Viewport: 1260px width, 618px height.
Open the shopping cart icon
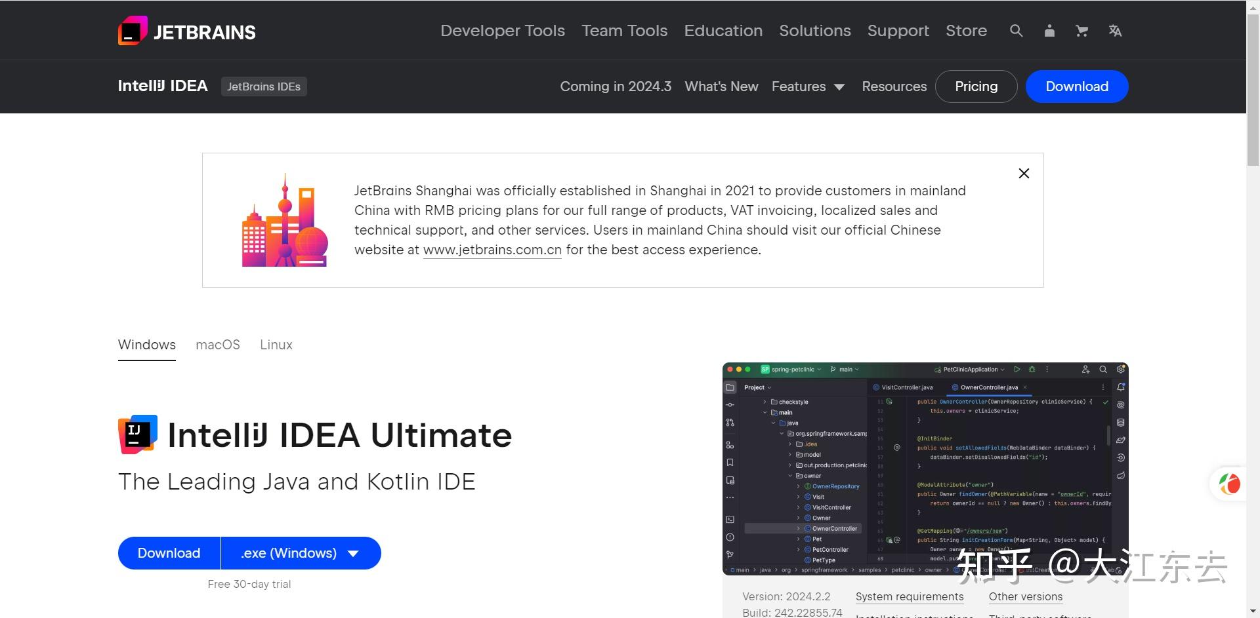pos(1082,31)
